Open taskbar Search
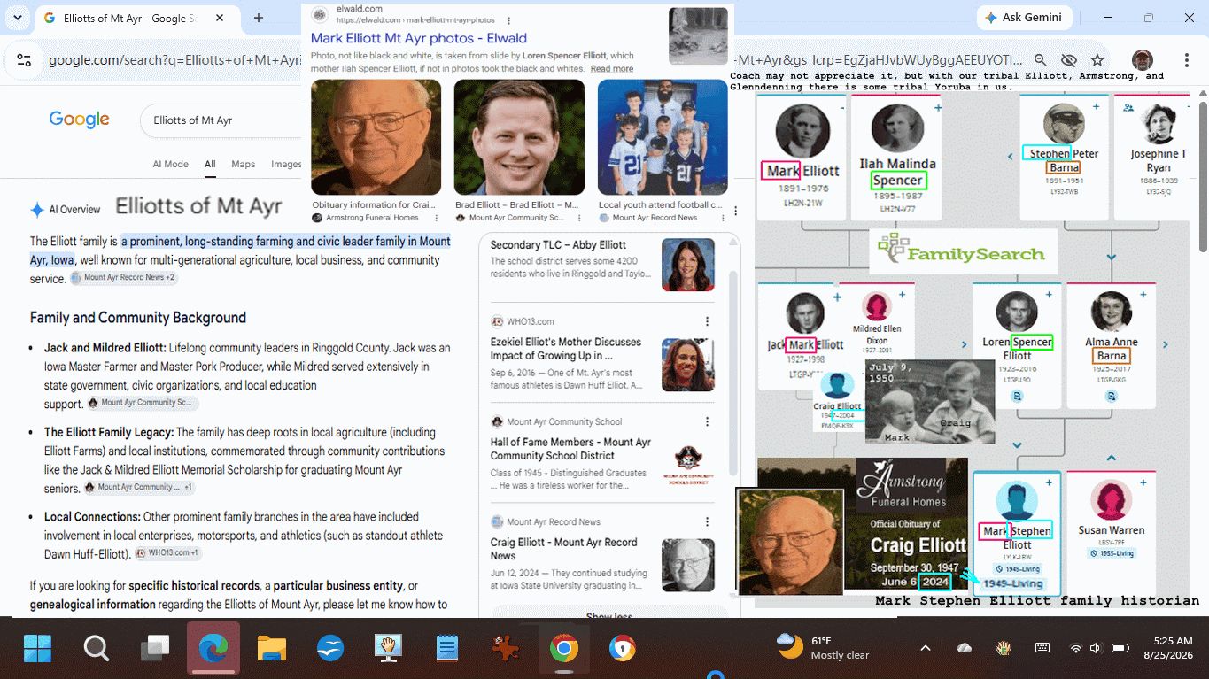 click(96, 649)
